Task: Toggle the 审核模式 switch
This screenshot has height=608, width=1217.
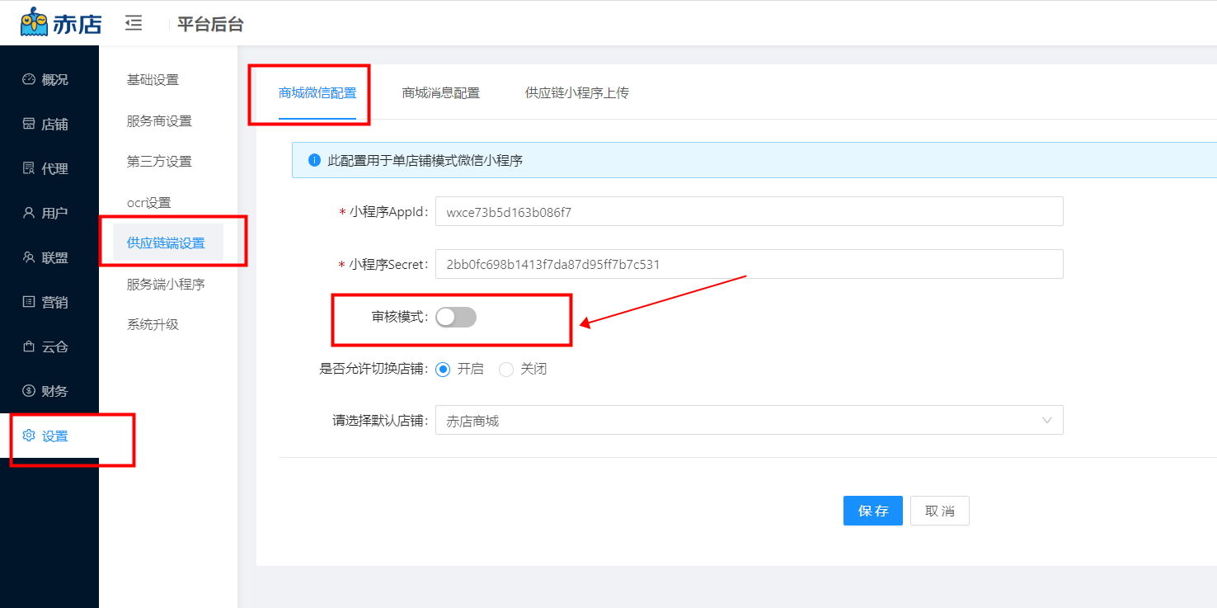Action: pyautogui.click(x=456, y=318)
